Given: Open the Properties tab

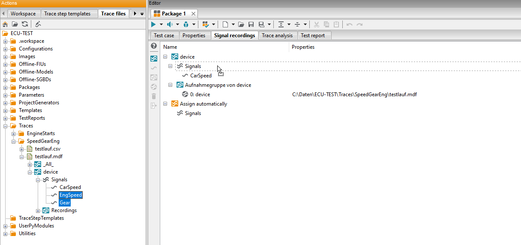Looking at the screenshot, I should pos(194,35).
